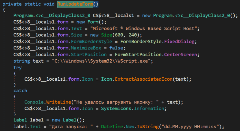The height and width of the screenshot is (131, 240).
Task: Click the "Дата запуска" string
Action: click(71, 127)
